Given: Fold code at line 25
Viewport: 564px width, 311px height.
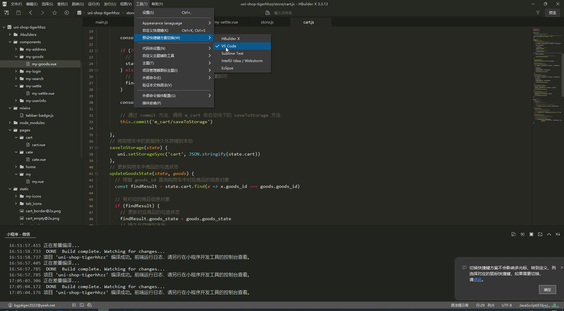Looking at the screenshot, I should click(x=96, y=70).
